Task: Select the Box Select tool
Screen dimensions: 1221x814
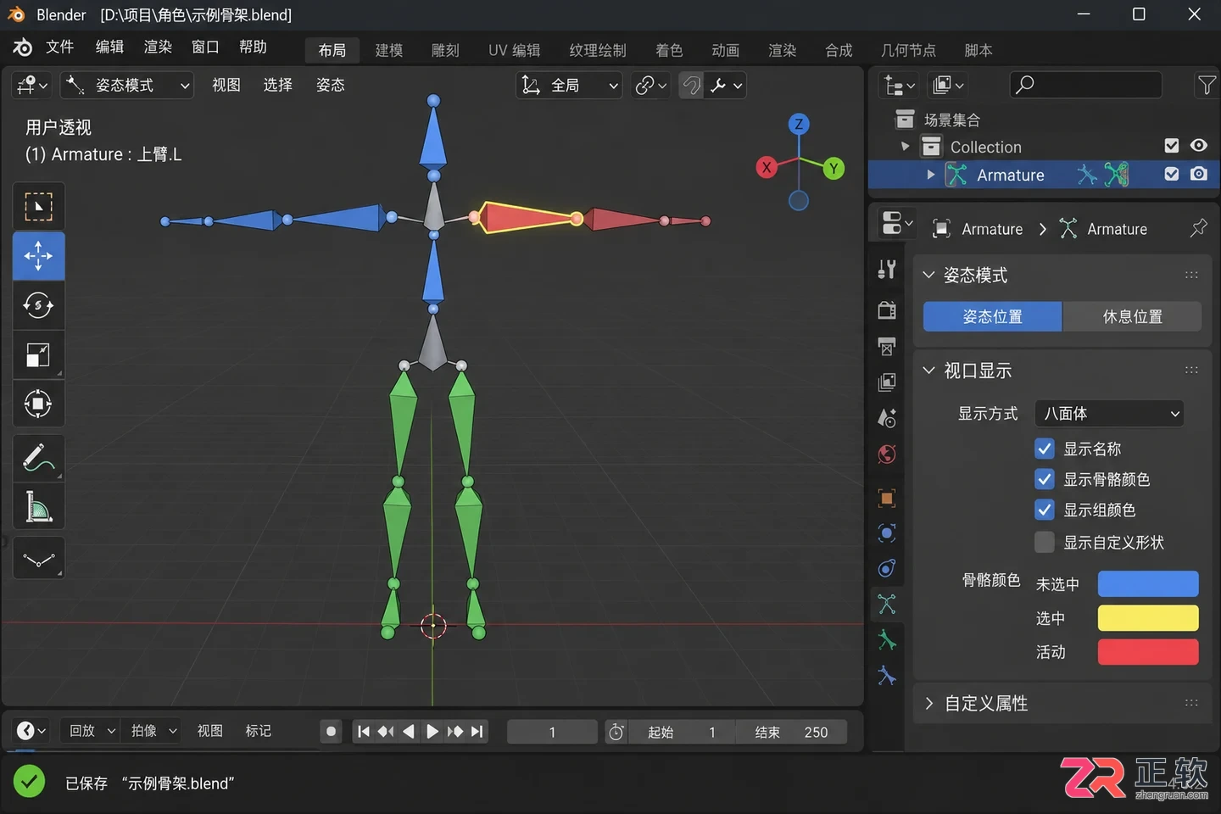Action: [x=38, y=206]
